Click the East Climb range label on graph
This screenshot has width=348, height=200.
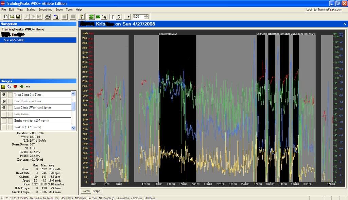(262, 34)
